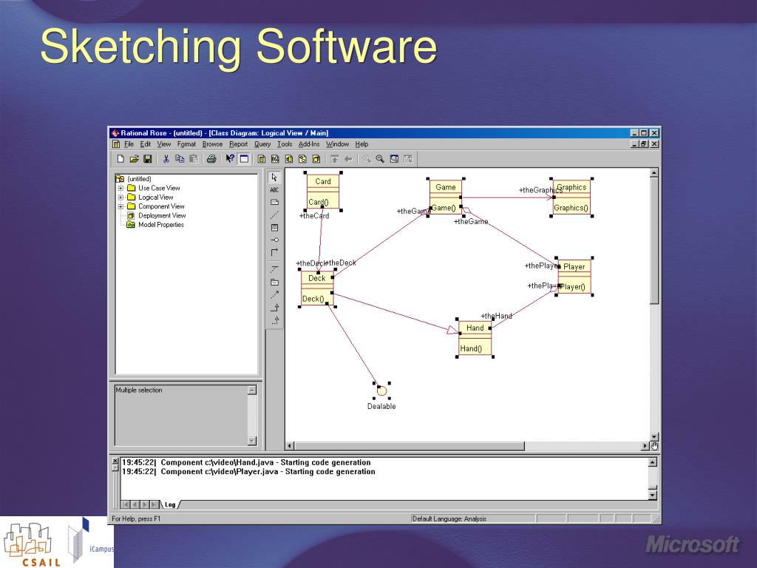Viewport: 757px width, 568px height.
Task: Select Deployment View in browser tree
Action: pyautogui.click(x=162, y=215)
